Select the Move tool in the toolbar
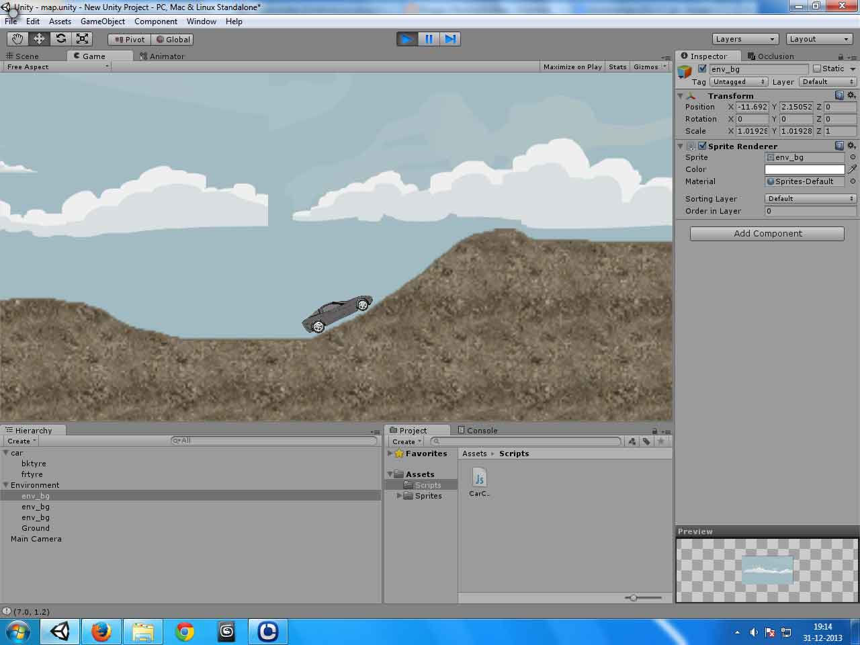This screenshot has width=860, height=645. (x=39, y=39)
